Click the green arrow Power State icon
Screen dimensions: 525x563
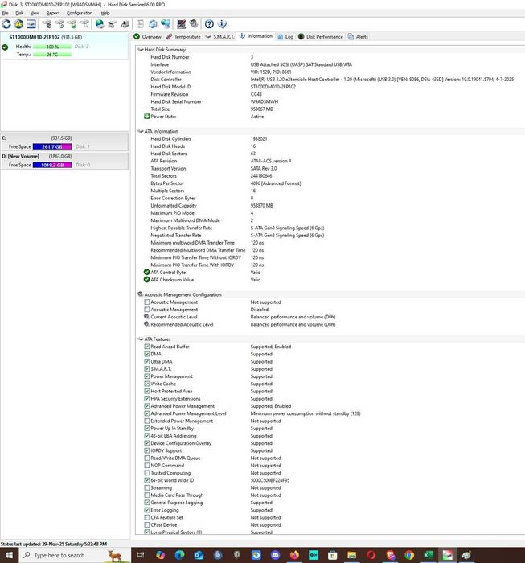(x=146, y=117)
